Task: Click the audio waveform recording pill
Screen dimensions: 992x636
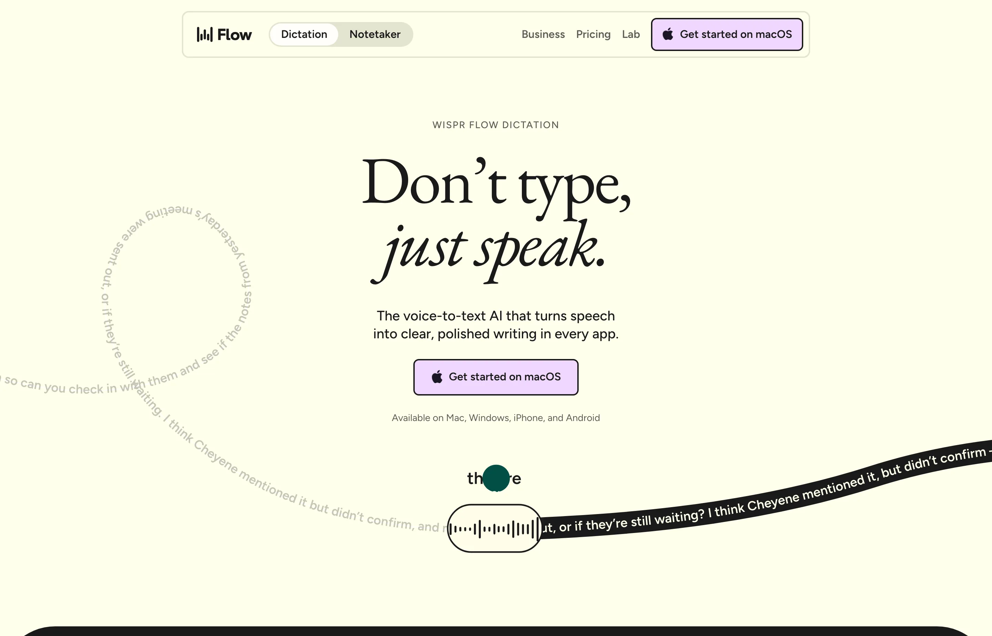Action: pos(495,528)
